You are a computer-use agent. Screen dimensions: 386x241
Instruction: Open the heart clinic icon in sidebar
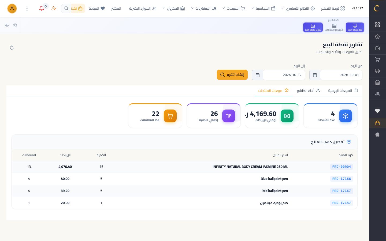click(x=377, y=111)
